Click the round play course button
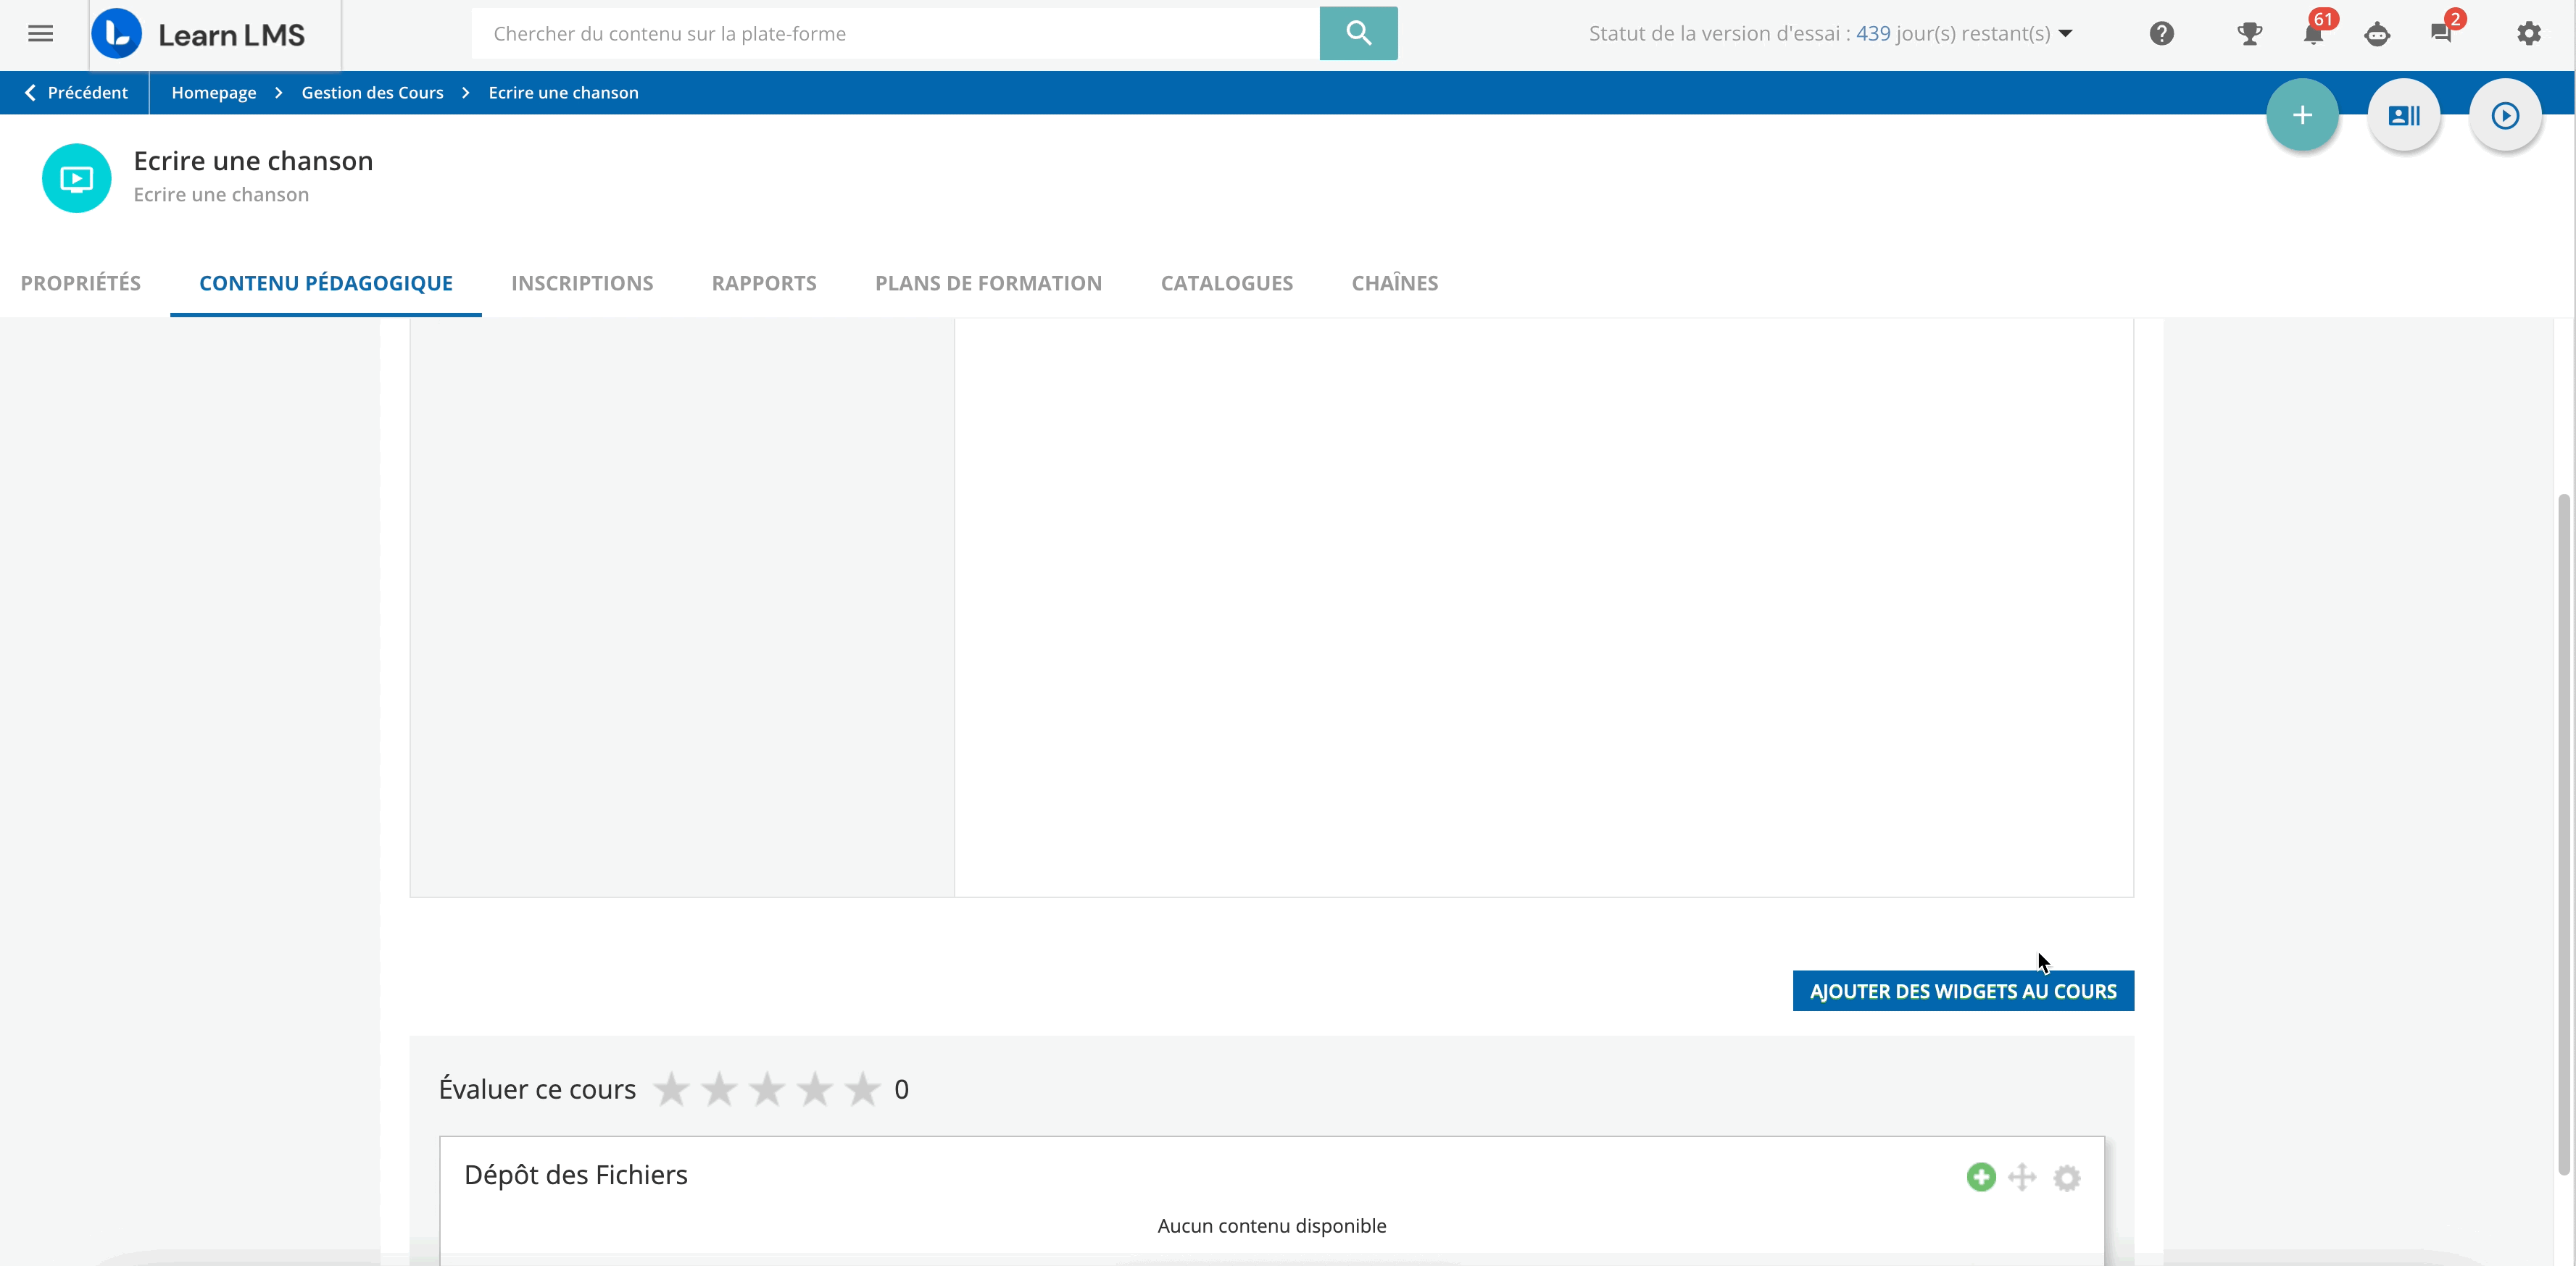The image size is (2576, 1266). point(2504,115)
